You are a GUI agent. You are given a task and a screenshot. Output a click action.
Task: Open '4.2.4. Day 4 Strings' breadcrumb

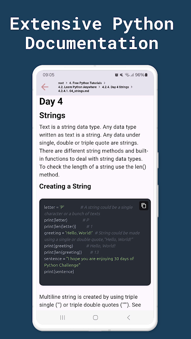coord(115,87)
